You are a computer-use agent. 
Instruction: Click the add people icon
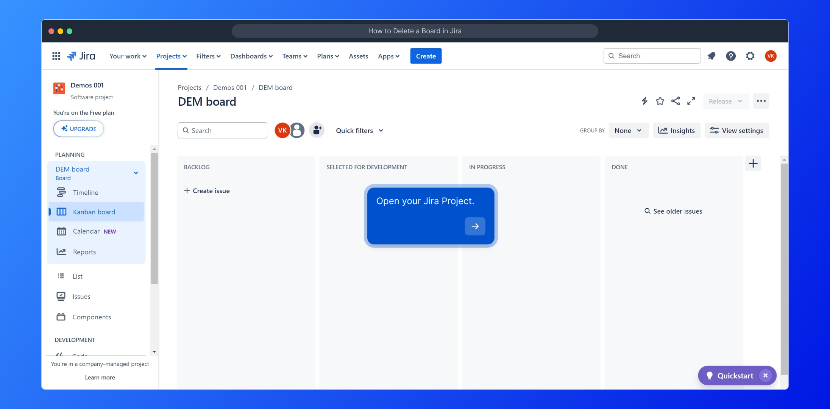[317, 130]
